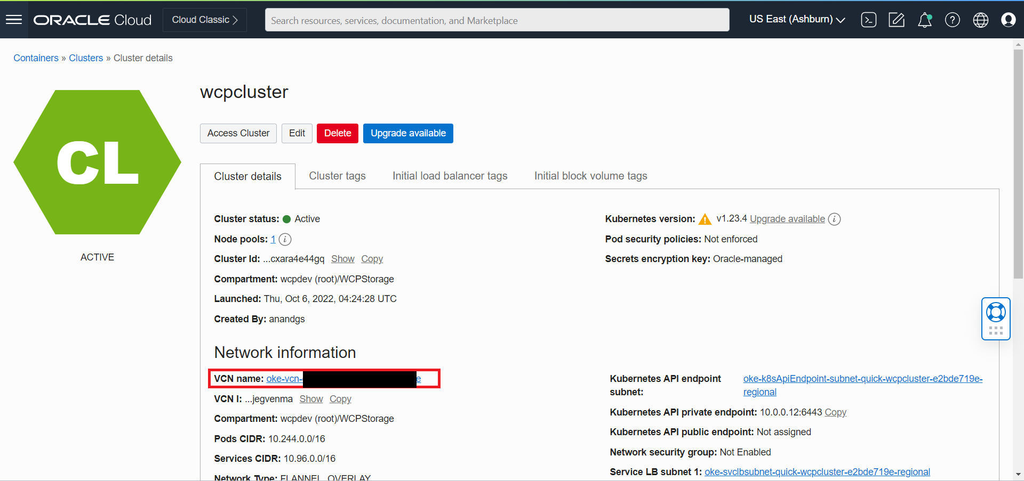Screen dimensions: 1024x481
Task: Open the Initial block volume tags tab
Action: click(x=591, y=176)
